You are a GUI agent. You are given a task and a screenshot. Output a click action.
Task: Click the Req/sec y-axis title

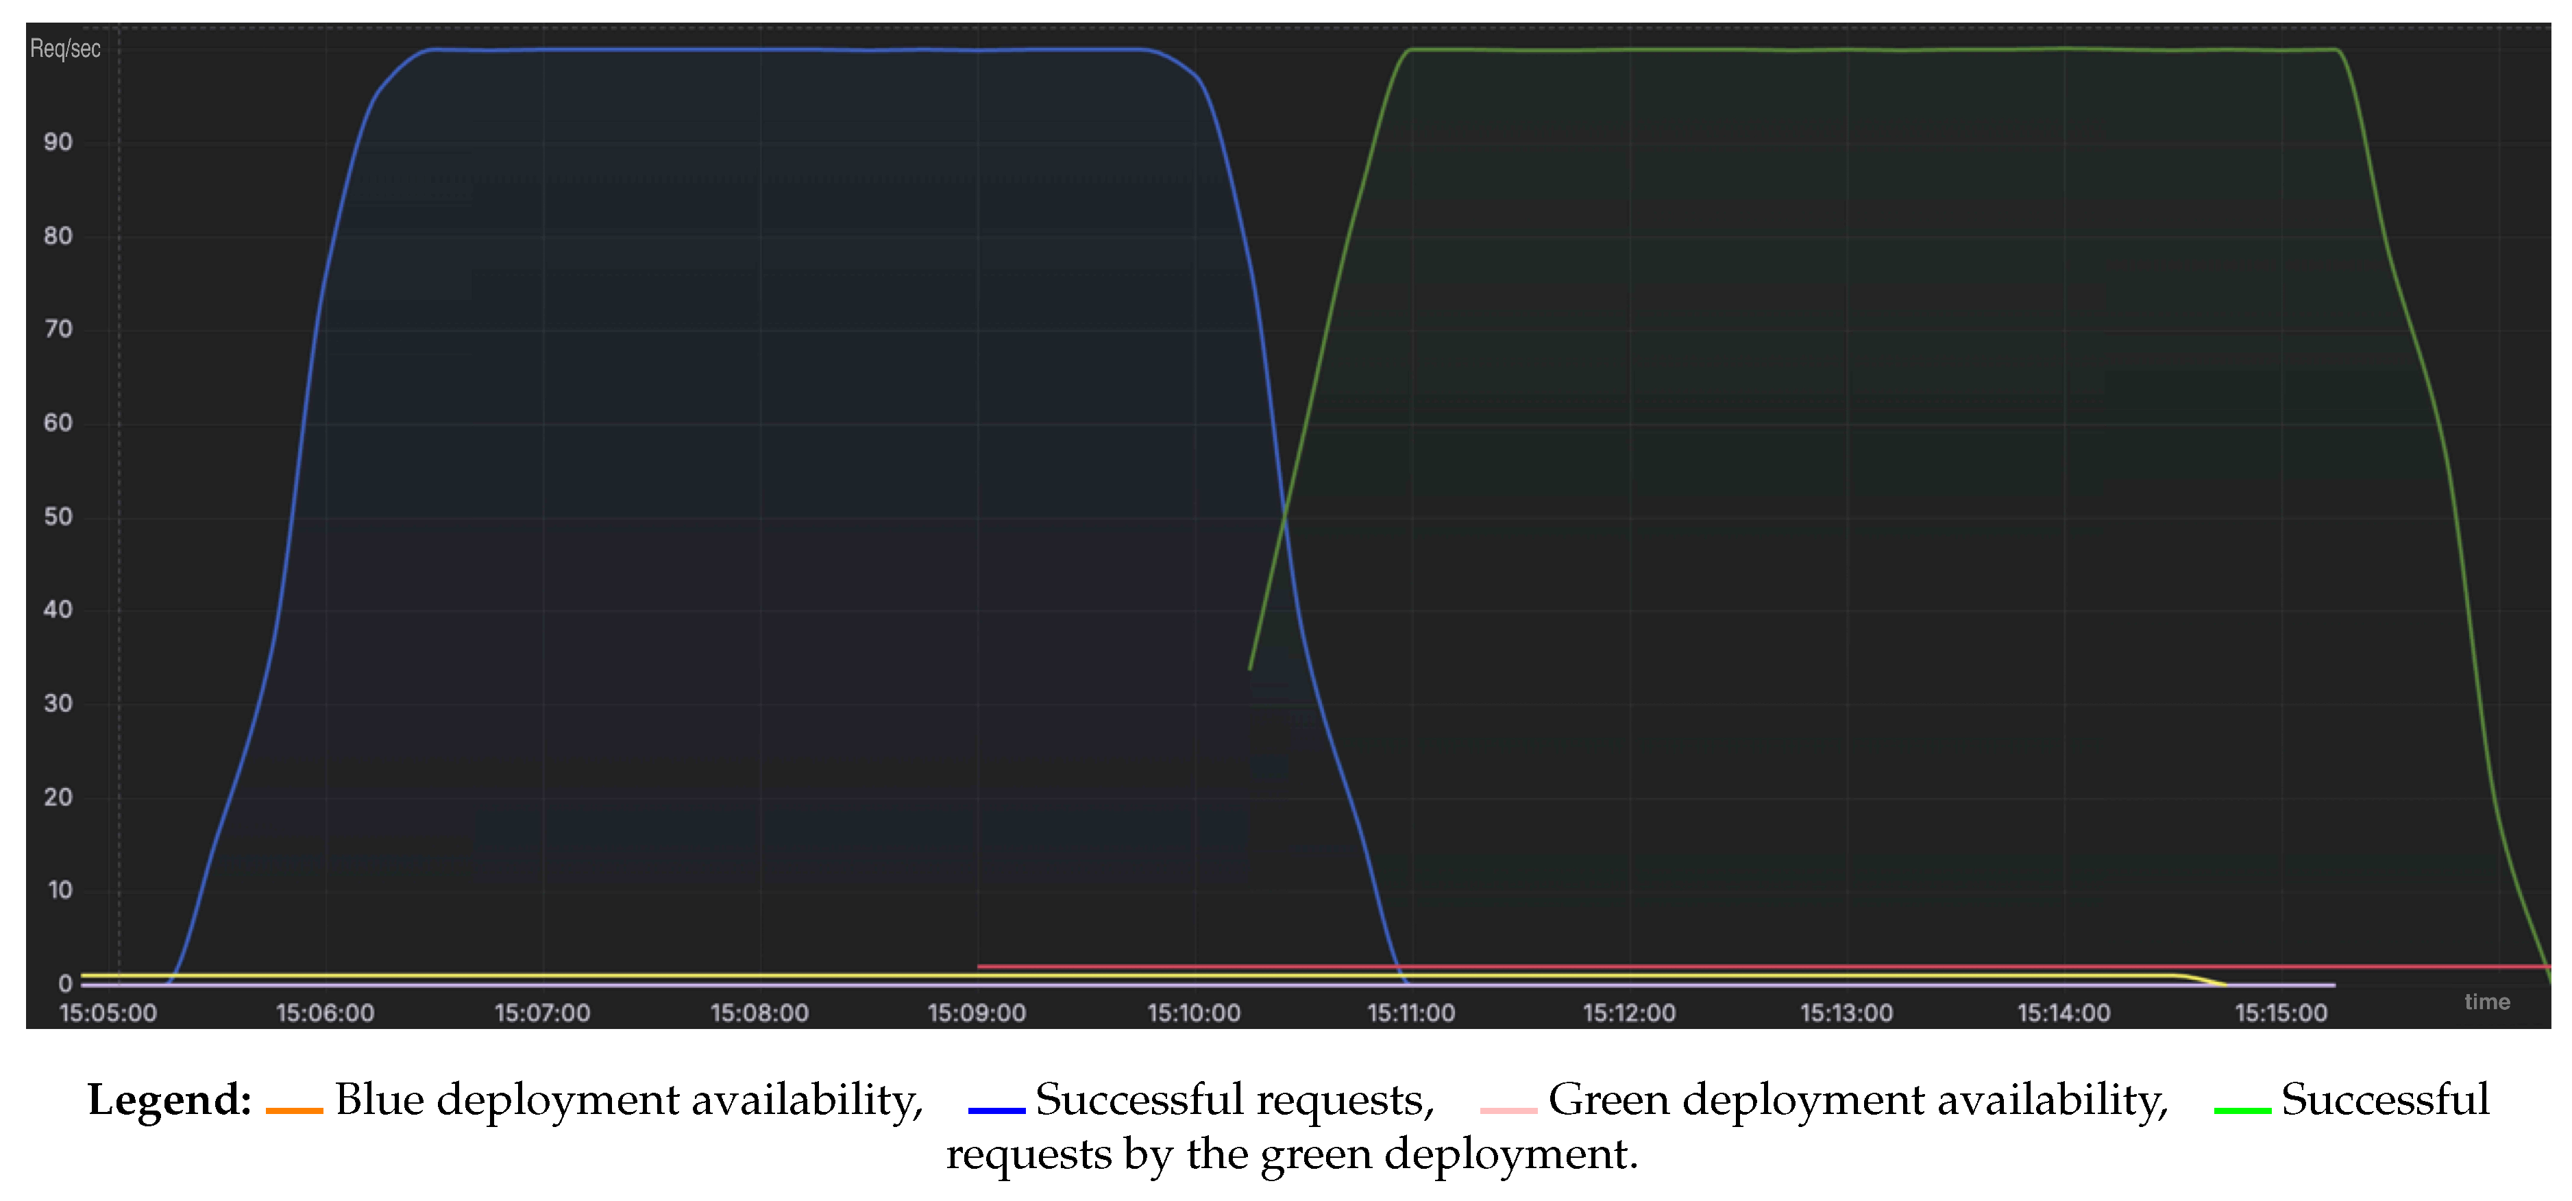(x=65, y=49)
